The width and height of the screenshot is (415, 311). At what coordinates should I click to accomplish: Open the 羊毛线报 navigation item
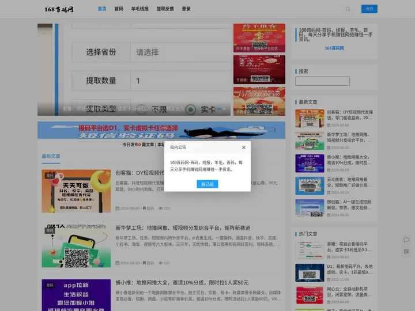pos(139,9)
